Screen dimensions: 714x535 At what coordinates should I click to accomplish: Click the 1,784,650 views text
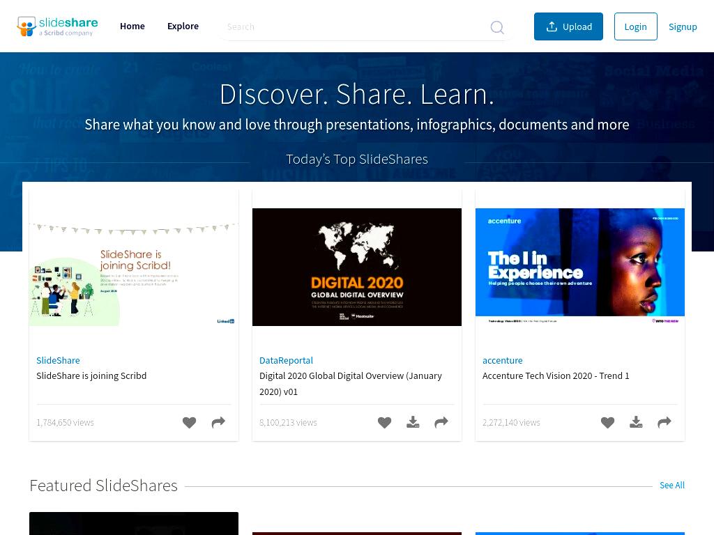click(65, 423)
